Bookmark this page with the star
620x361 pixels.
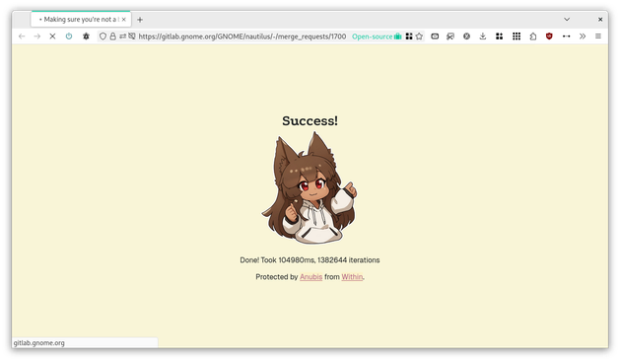419,36
